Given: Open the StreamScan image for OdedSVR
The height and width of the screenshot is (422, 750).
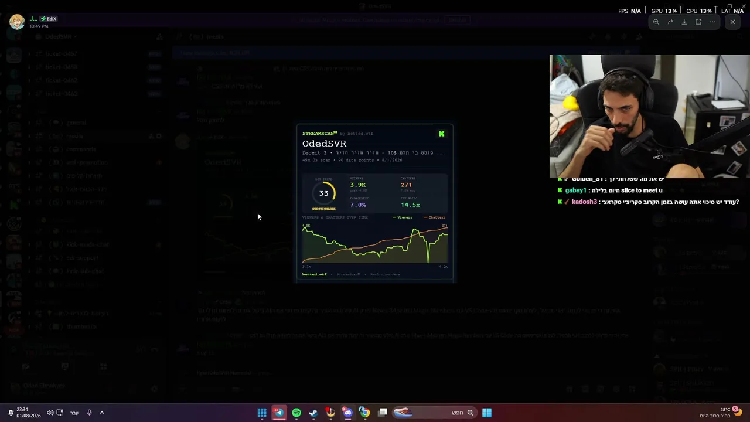Looking at the screenshot, I should pyautogui.click(x=375, y=203).
